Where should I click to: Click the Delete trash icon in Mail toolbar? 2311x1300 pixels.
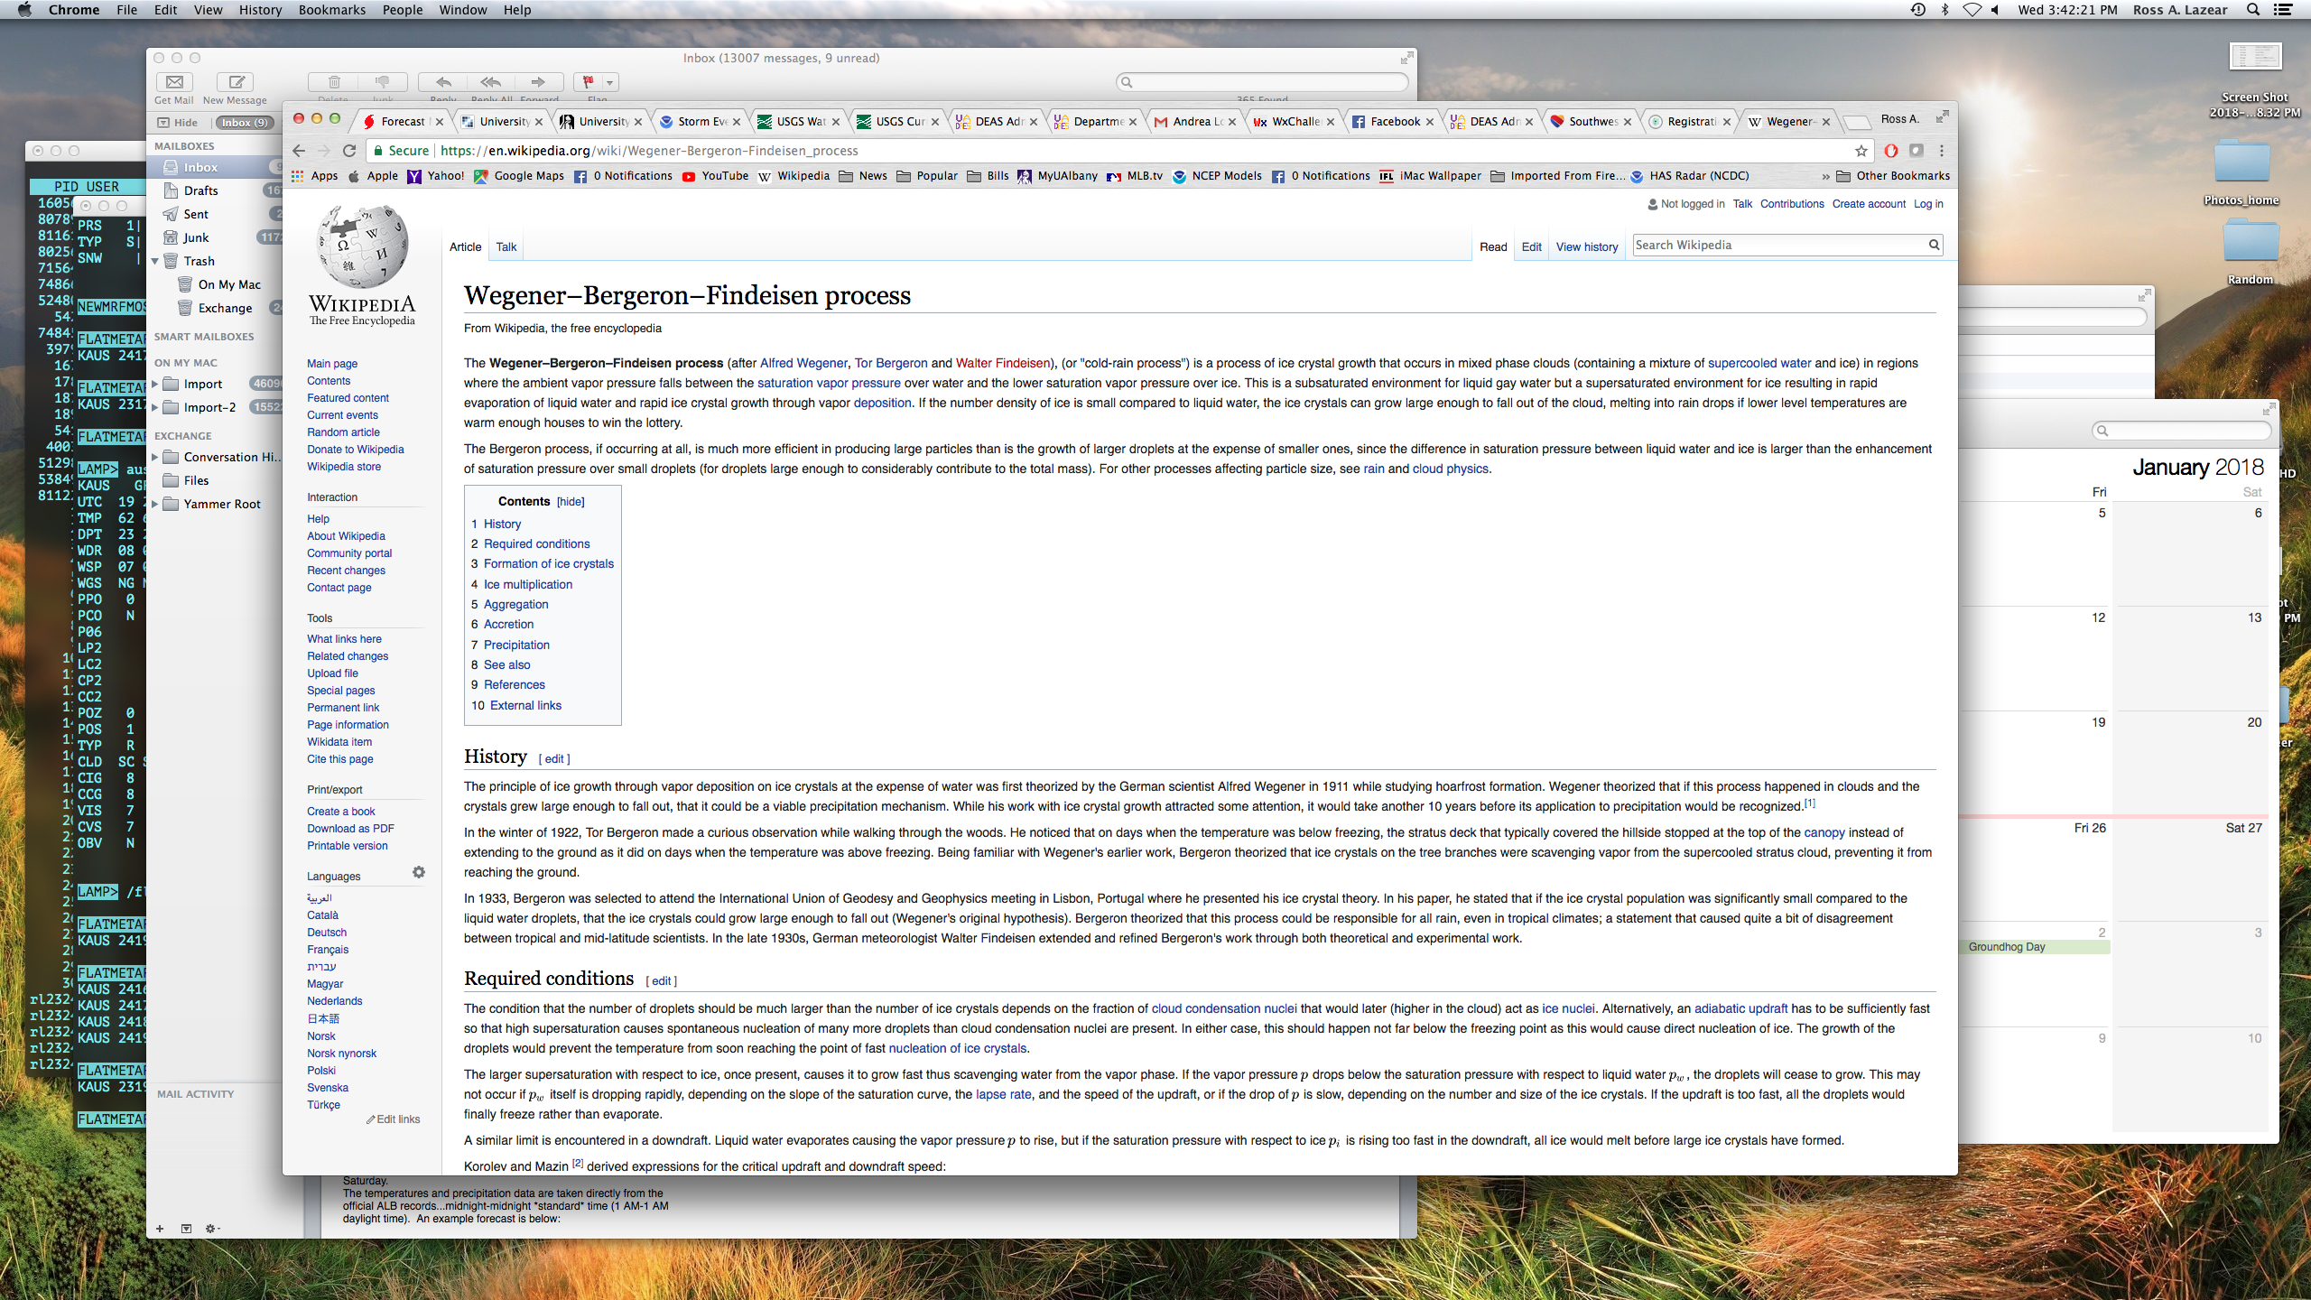334,82
